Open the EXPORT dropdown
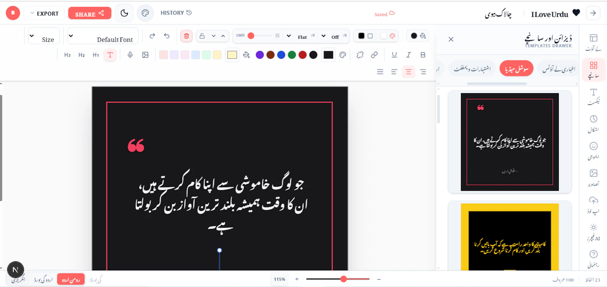This screenshot has width=607, height=287. point(44,13)
